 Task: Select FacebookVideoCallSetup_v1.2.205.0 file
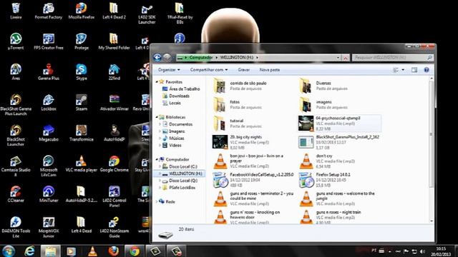tap(253, 180)
